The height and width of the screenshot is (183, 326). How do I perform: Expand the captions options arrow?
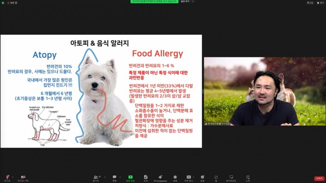click(x=194, y=177)
